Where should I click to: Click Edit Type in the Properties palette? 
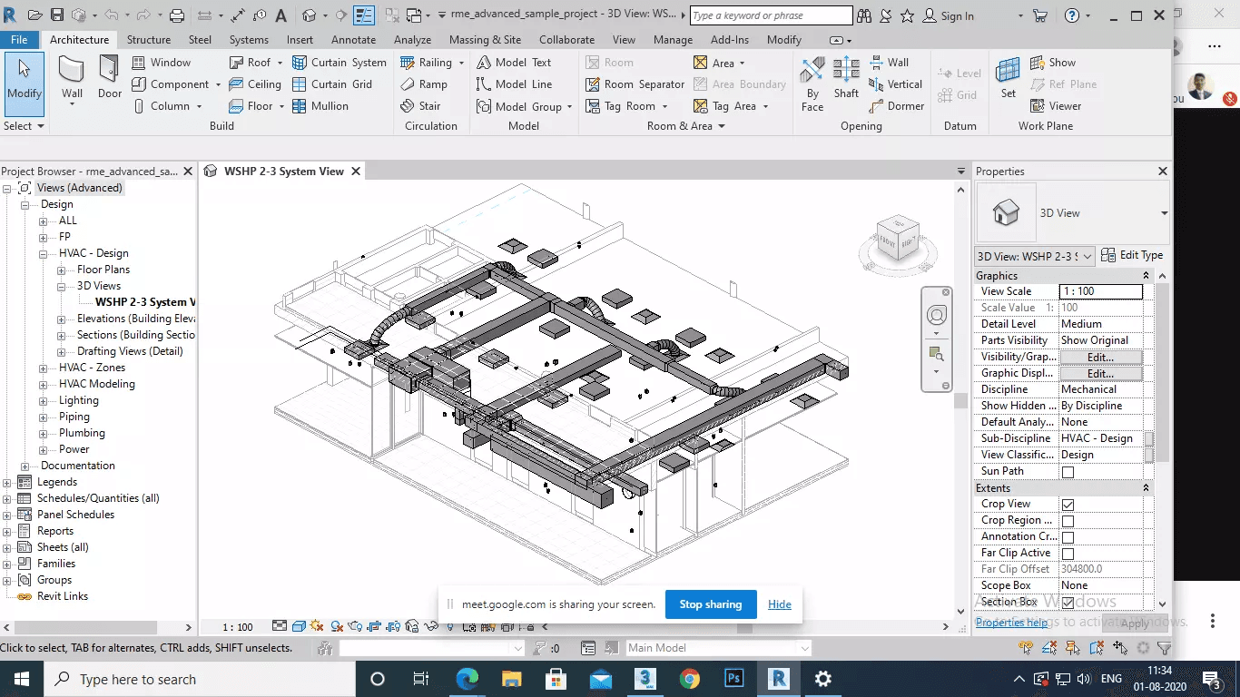(1132, 255)
